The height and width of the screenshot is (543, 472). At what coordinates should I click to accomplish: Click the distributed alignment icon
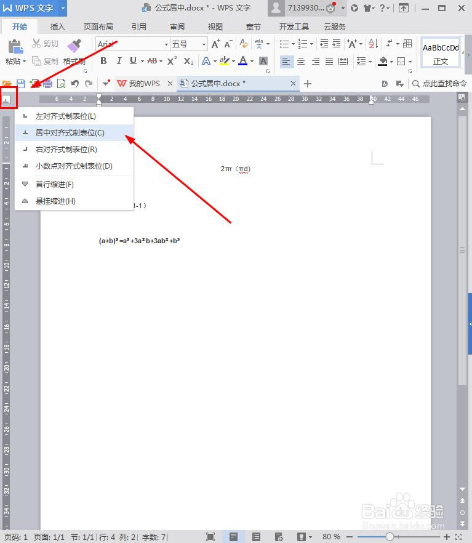pyautogui.click(x=343, y=62)
